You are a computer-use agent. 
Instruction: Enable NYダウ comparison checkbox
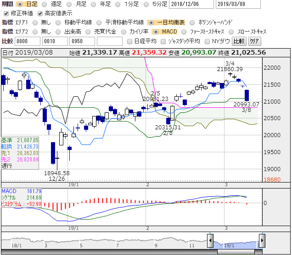click(x=207, y=41)
